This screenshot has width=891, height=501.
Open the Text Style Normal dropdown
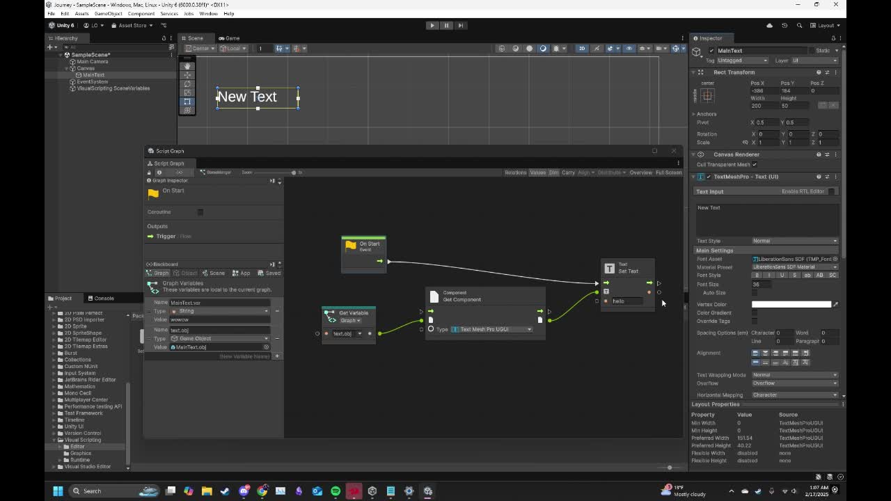(794, 241)
